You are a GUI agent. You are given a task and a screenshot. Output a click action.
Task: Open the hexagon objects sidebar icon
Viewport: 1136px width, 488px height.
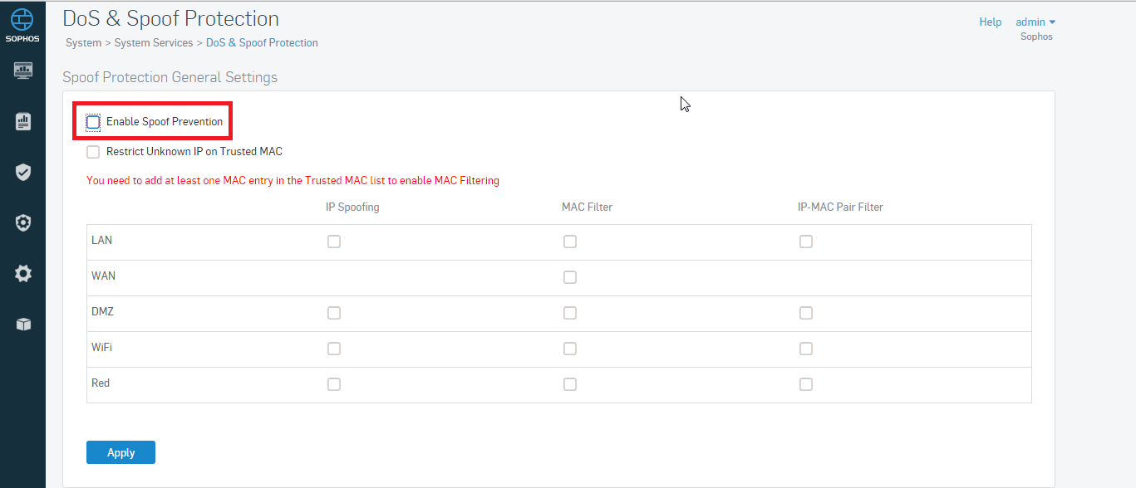(23, 222)
